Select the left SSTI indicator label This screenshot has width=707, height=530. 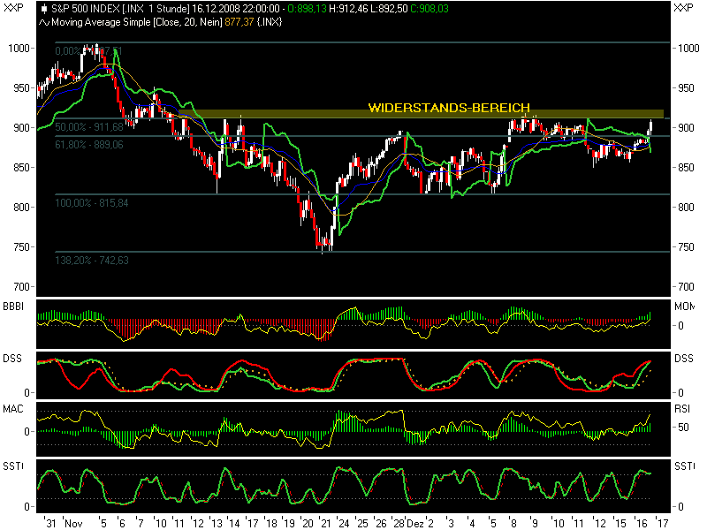click(13, 466)
